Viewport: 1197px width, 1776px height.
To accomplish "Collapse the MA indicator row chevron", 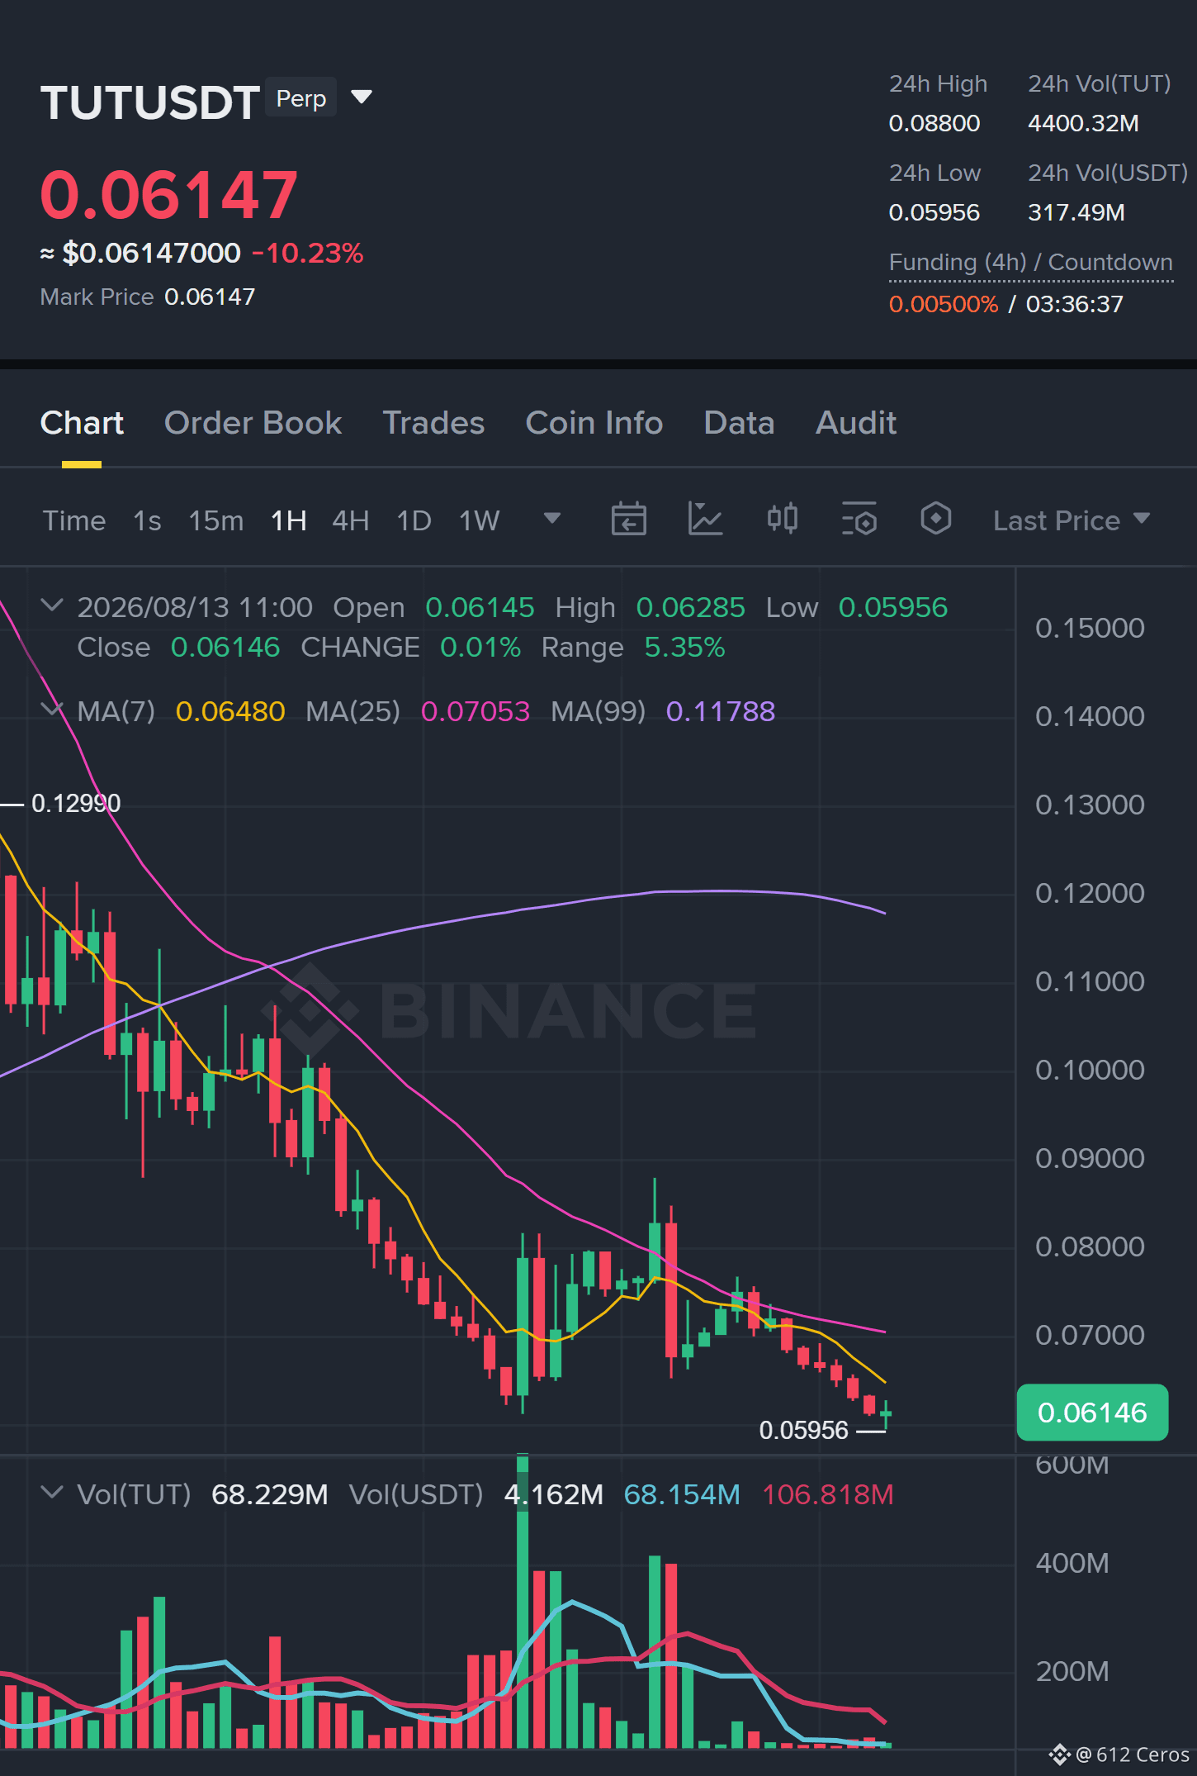I will pyautogui.click(x=52, y=710).
